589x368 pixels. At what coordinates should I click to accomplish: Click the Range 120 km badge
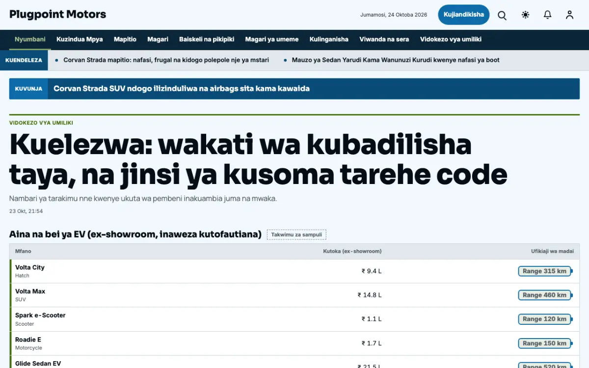point(545,319)
